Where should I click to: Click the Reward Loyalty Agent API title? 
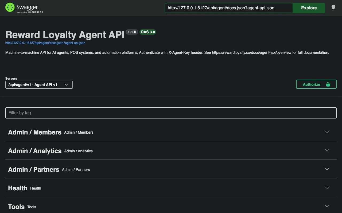coord(65,35)
